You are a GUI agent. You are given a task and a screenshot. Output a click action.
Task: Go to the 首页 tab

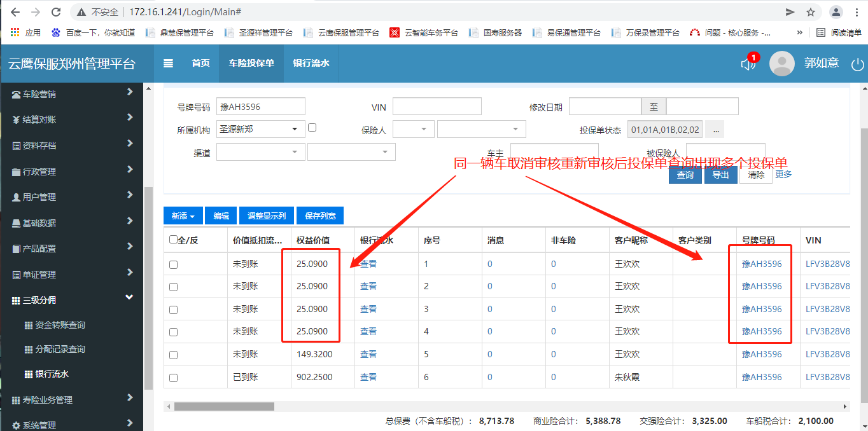click(x=200, y=63)
